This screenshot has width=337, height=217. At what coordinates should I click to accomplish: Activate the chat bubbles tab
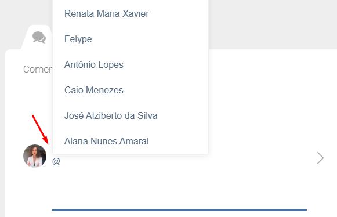(x=39, y=37)
